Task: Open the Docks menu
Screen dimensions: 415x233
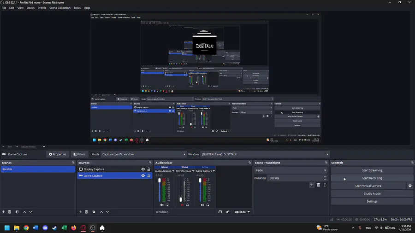Action: pos(30,8)
